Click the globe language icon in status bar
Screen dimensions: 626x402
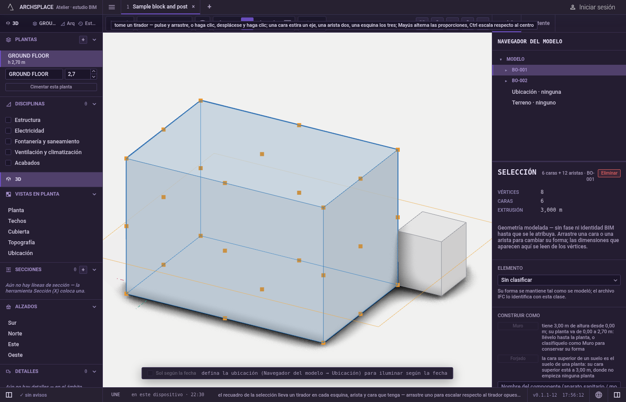(x=599, y=395)
